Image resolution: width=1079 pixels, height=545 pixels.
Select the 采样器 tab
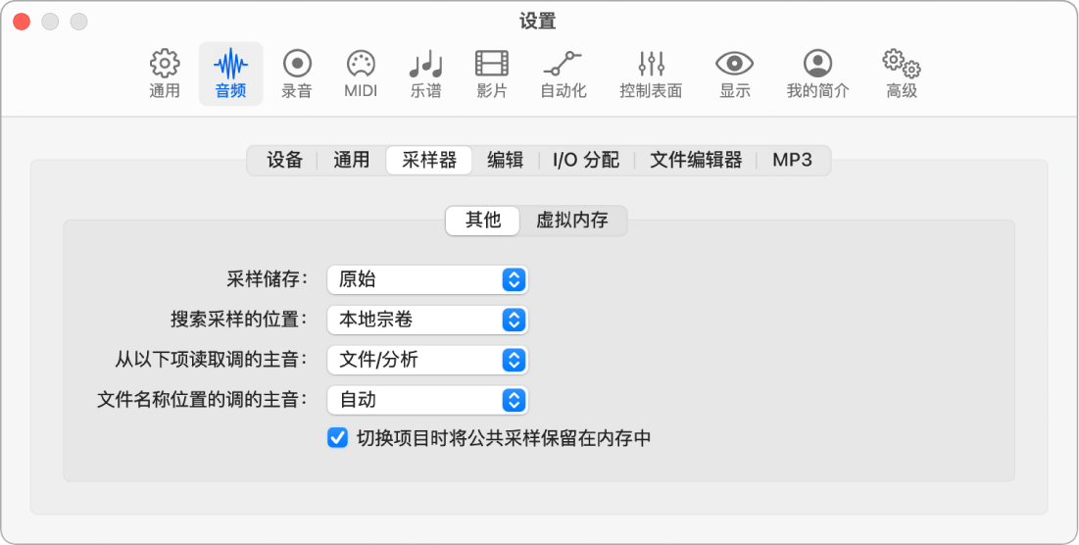click(429, 161)
